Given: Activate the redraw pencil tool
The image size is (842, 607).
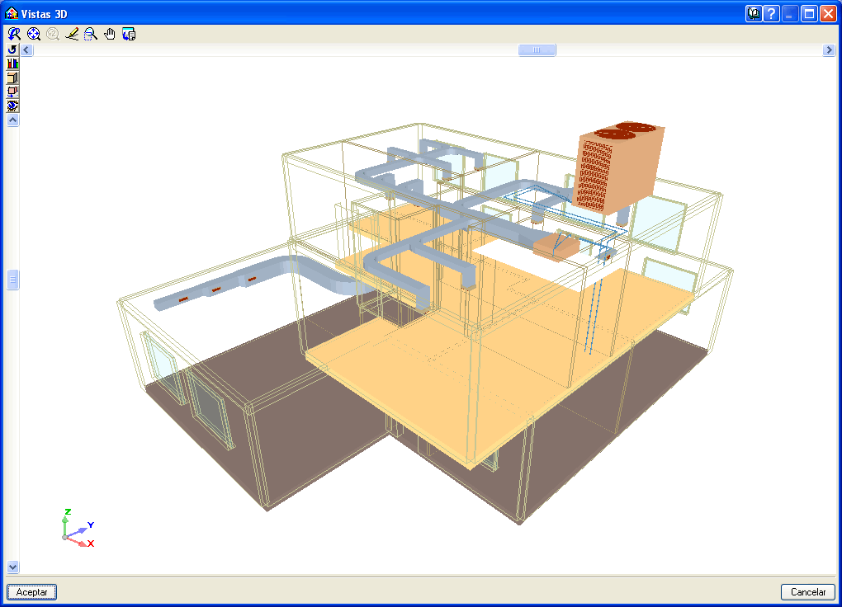Looking at the screenshot, I should tap(72, 34).
